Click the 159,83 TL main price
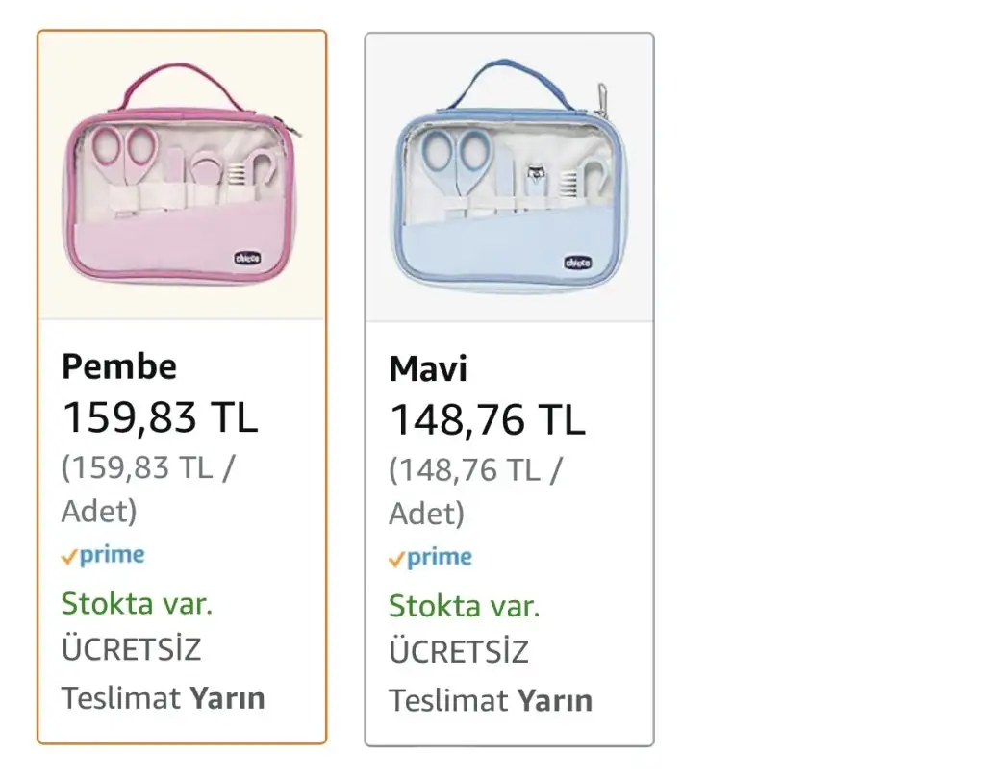The width and height of the screenshot is (985, 779). (160, 417)
